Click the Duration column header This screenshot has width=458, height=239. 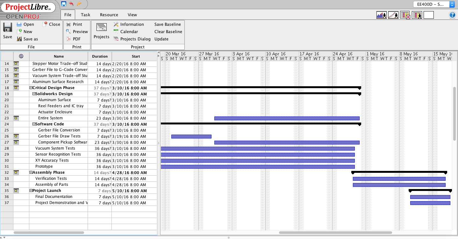click(x=100, y=56)
